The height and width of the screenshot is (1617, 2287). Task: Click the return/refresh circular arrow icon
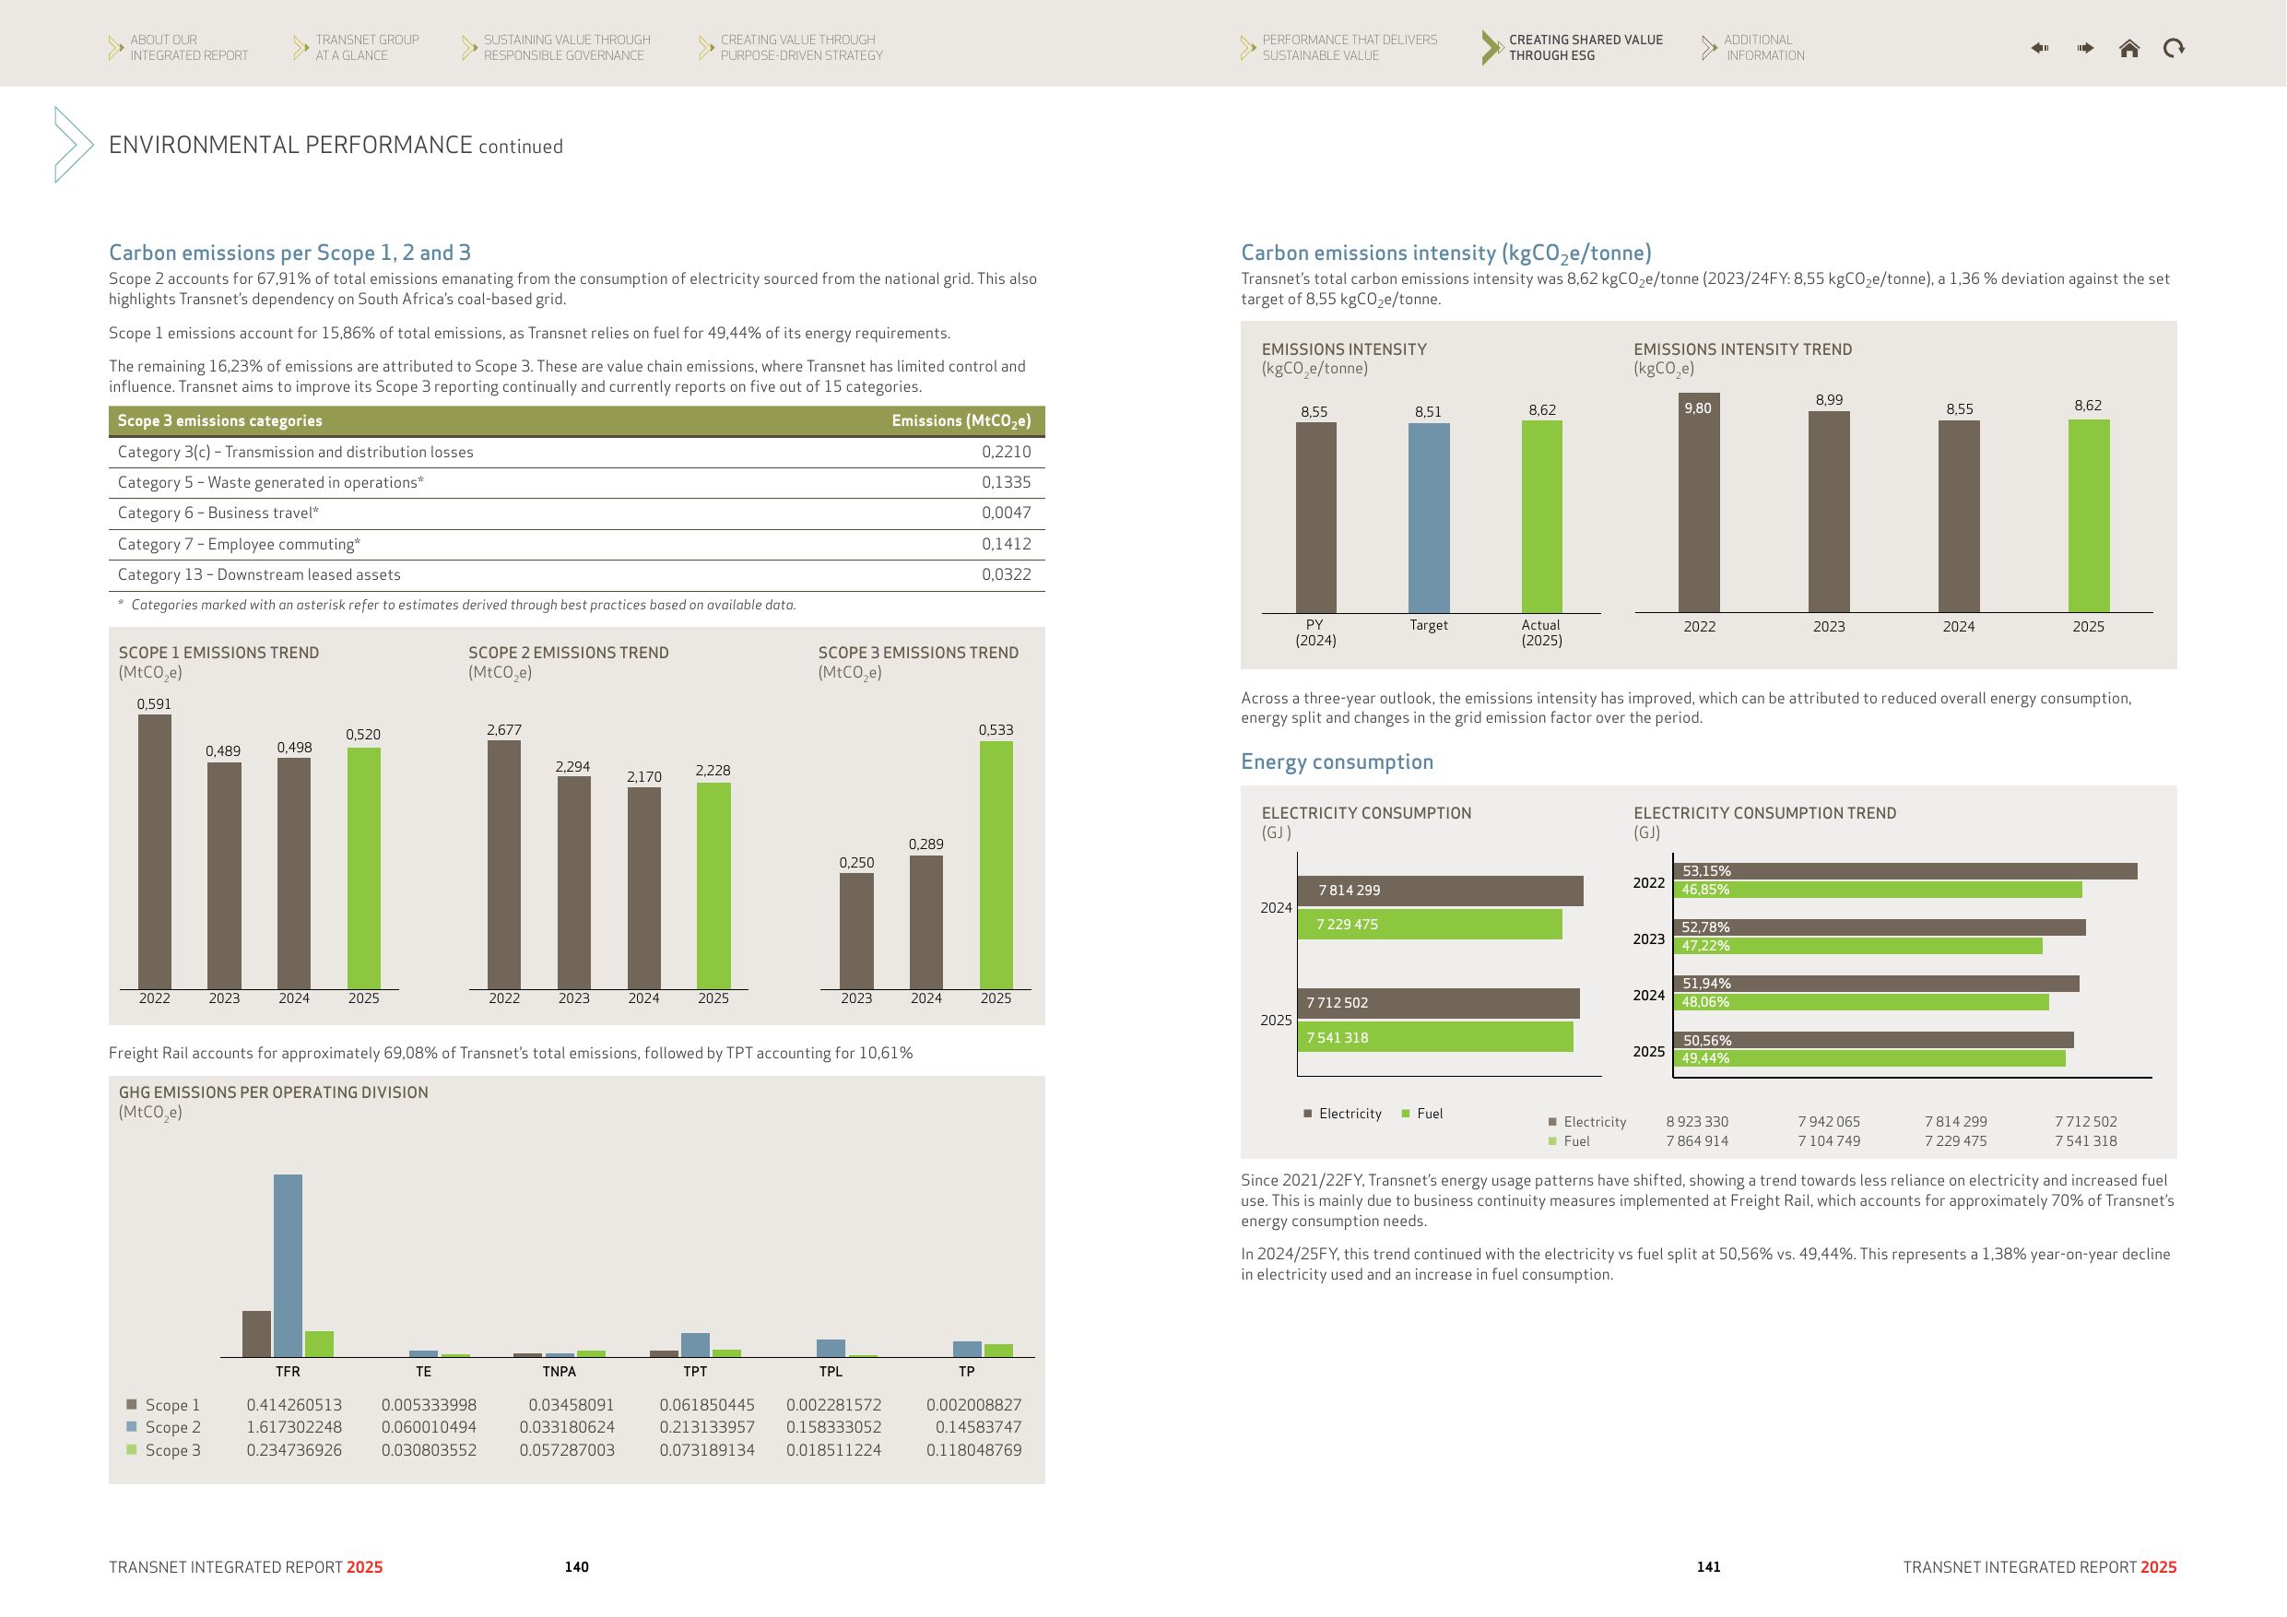coord(2174,48)
